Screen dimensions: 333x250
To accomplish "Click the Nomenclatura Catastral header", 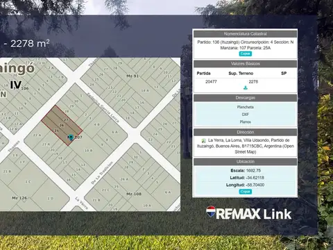I will [x=245, y=34].
